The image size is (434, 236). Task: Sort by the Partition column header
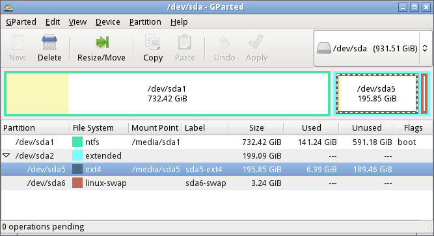click(35, 128)
